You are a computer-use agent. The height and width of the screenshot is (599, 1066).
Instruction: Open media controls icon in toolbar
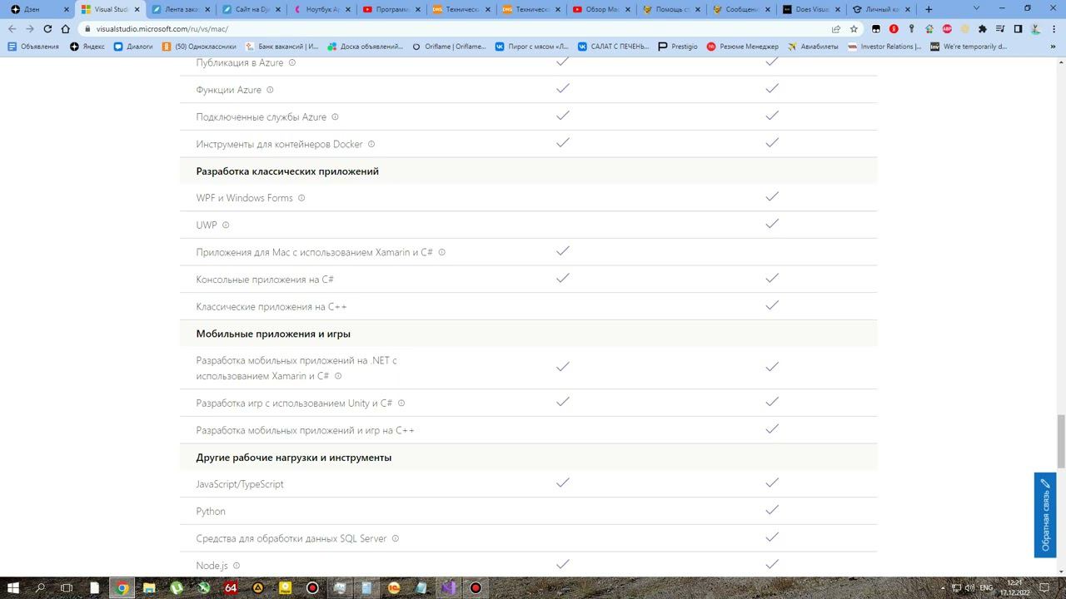point(1000,28)
